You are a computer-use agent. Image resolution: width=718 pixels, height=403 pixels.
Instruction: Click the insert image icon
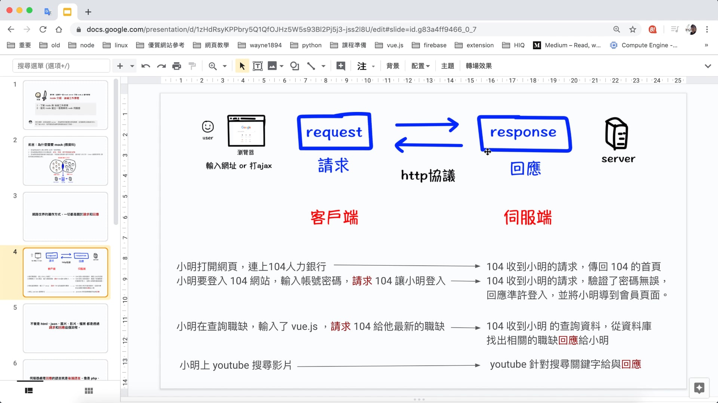272,66
